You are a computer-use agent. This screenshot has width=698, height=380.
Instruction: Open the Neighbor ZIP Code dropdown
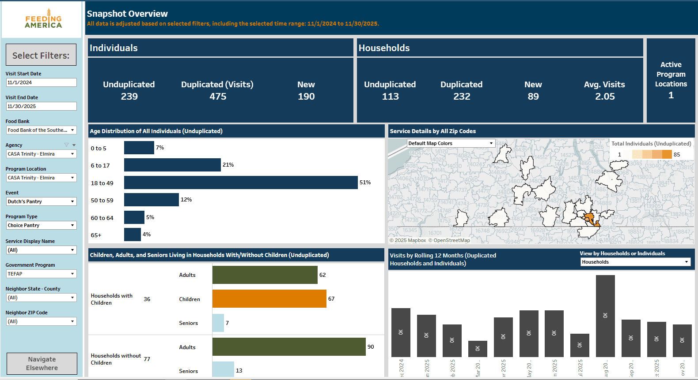click(41, 321)
